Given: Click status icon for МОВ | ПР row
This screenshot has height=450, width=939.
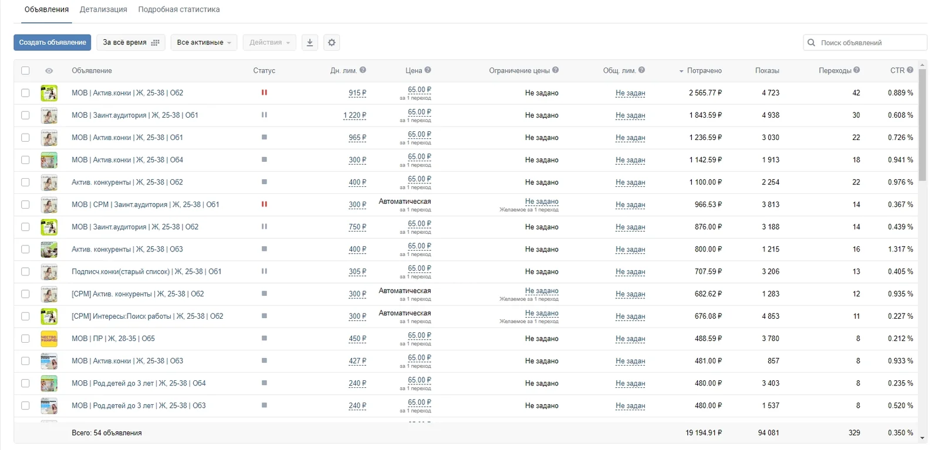Looking at the screenshot, I should click(264, 338).
